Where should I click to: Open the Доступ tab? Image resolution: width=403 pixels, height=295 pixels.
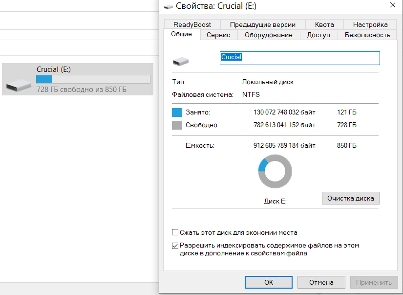click(x=318, y=35)
